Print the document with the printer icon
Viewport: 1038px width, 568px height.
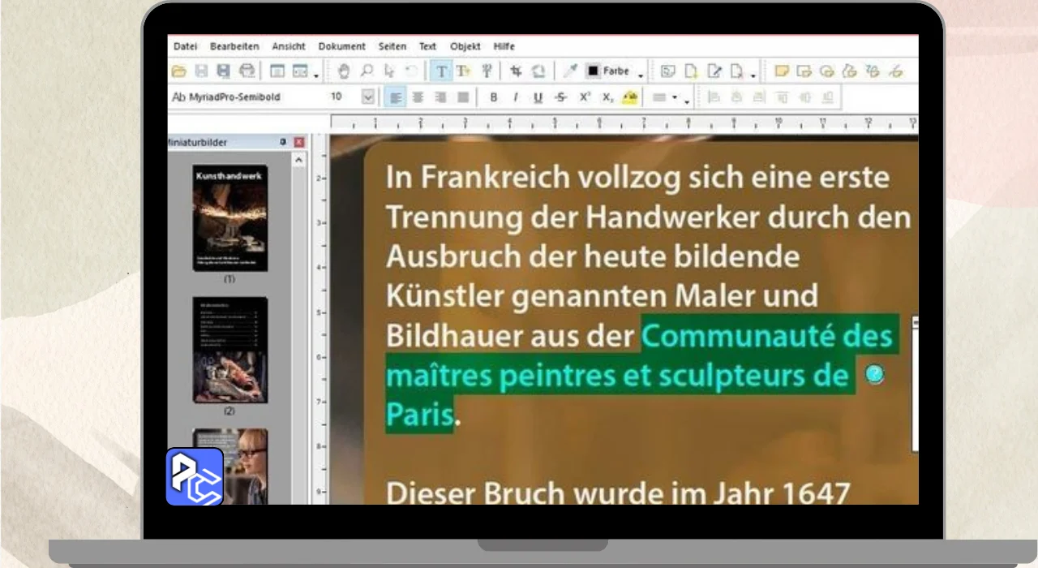(x=247, y=71)
